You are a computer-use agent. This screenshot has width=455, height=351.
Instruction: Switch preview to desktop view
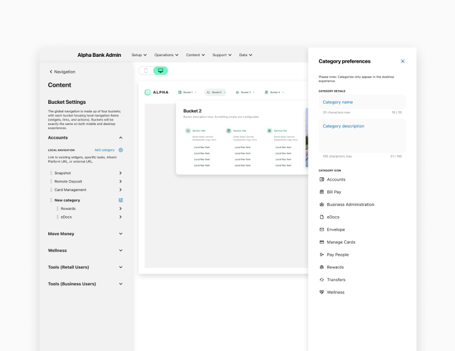click(160, 71)
